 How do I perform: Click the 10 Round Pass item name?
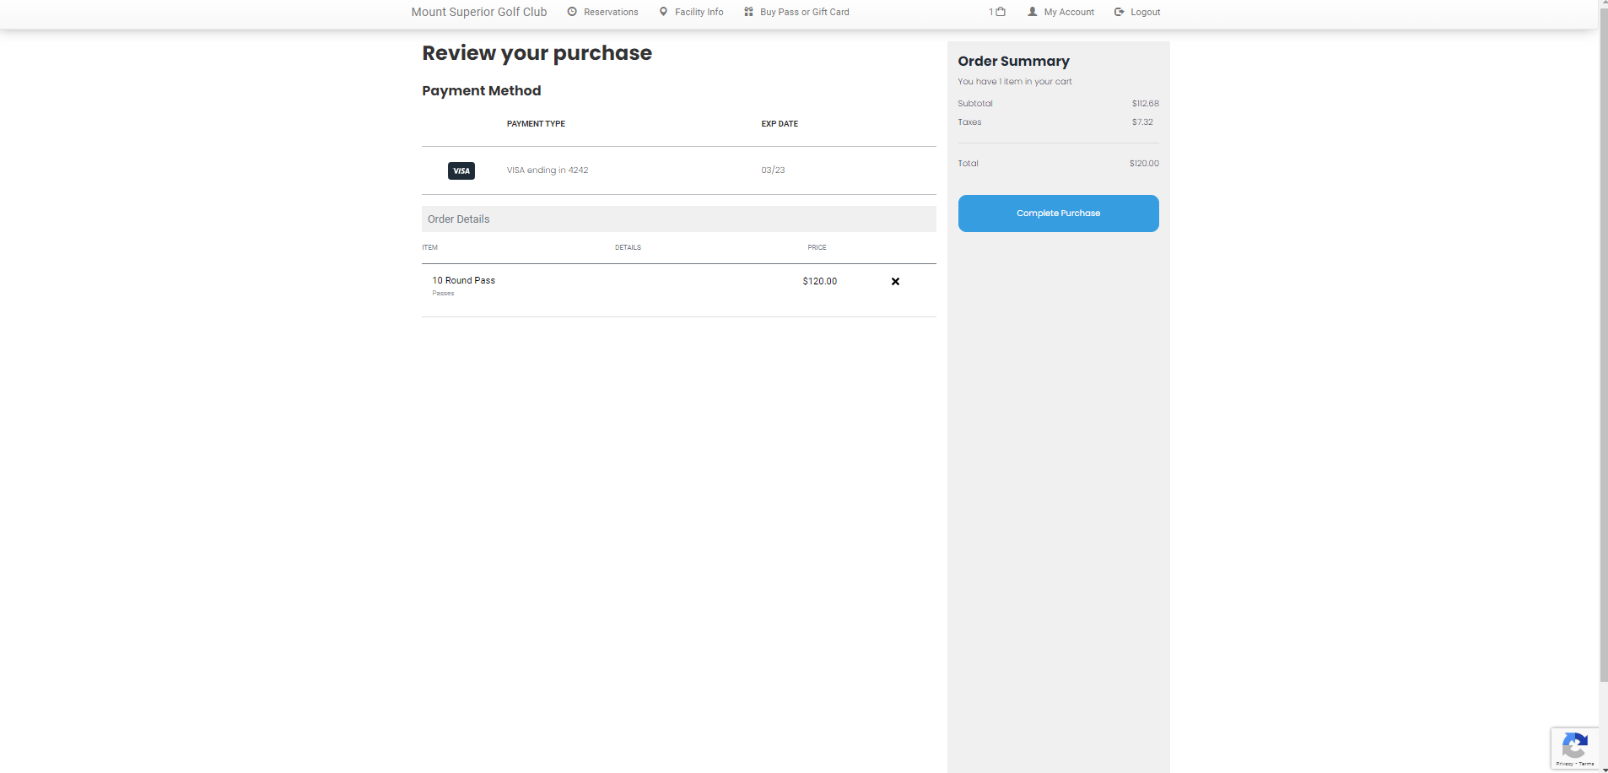pyautogui.click(x=463, y=280)
